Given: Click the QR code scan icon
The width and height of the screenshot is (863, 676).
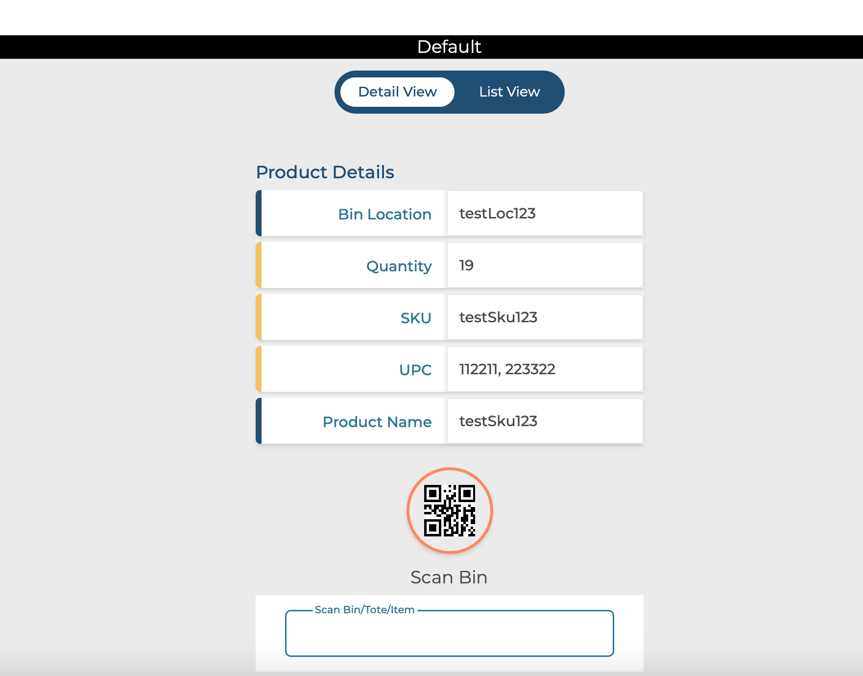Looking at the screenshot, I should tap(449, 510).
